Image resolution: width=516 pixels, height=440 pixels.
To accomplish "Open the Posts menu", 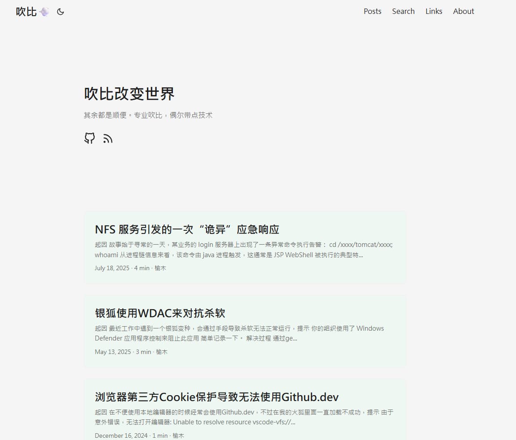I will 372,11.
